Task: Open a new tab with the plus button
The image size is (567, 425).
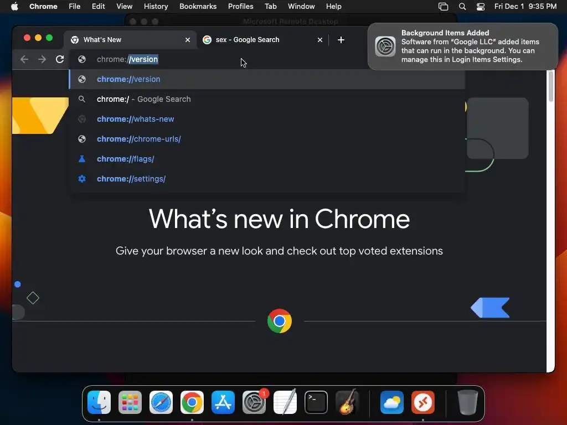Action: click(341, 40)
